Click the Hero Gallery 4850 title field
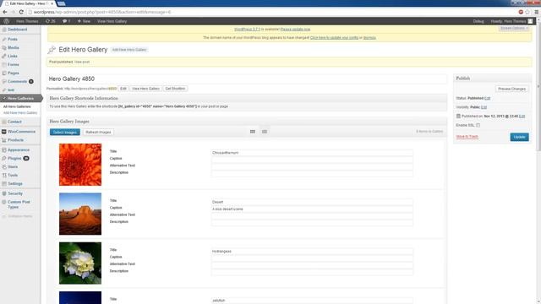 click(247, 79)
